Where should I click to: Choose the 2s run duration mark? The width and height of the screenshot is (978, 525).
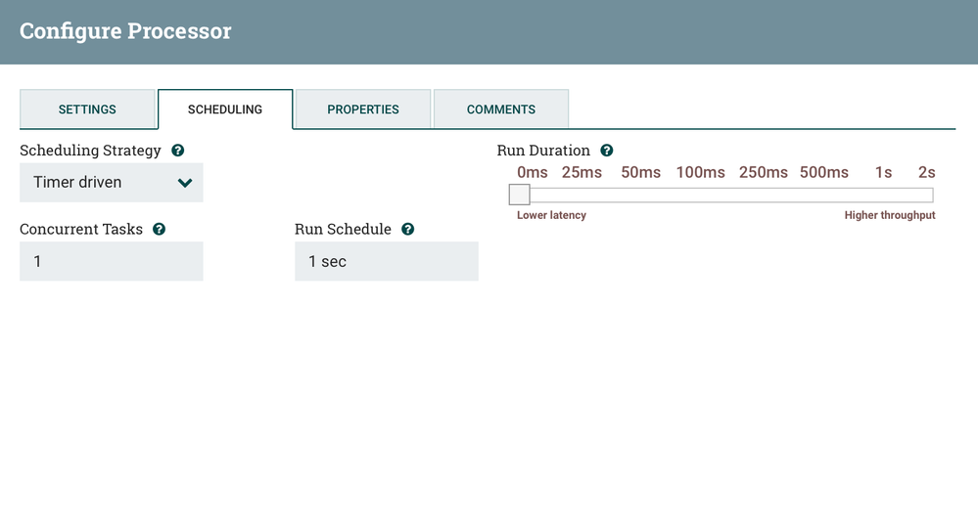tap(927, 173)
